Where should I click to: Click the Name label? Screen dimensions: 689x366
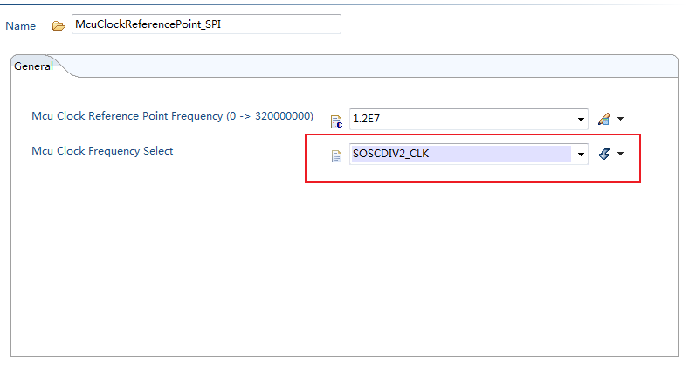click(21, 26)
